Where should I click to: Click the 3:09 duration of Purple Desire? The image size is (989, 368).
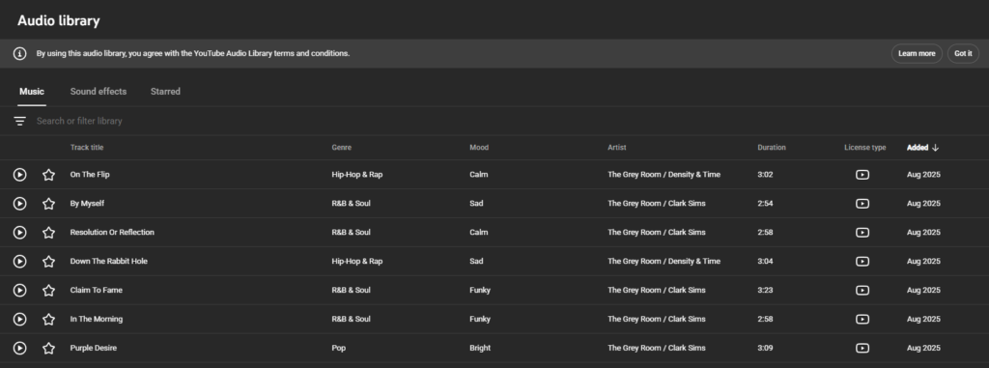[x=765, y=348]
